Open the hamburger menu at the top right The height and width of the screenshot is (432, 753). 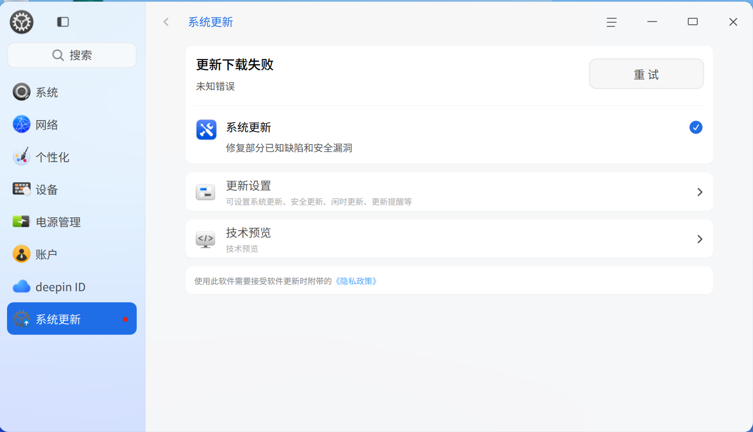611,22
